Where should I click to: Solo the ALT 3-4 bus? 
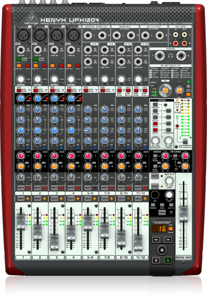pos(155,186)
